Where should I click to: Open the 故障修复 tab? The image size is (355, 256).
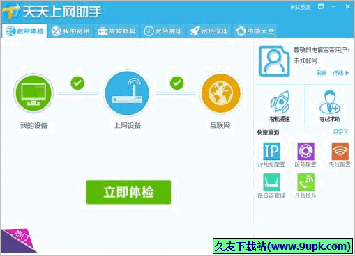click(116, 31)
